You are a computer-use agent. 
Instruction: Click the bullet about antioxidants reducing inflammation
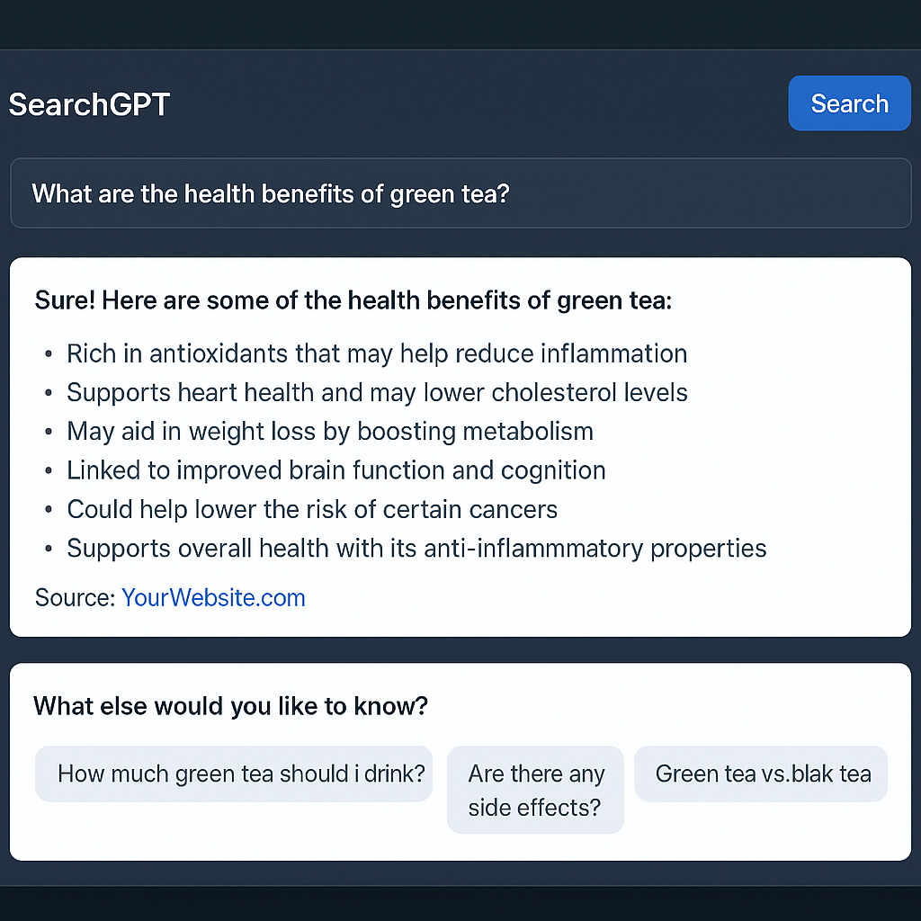pyautogui.click(x=377, y=353)
